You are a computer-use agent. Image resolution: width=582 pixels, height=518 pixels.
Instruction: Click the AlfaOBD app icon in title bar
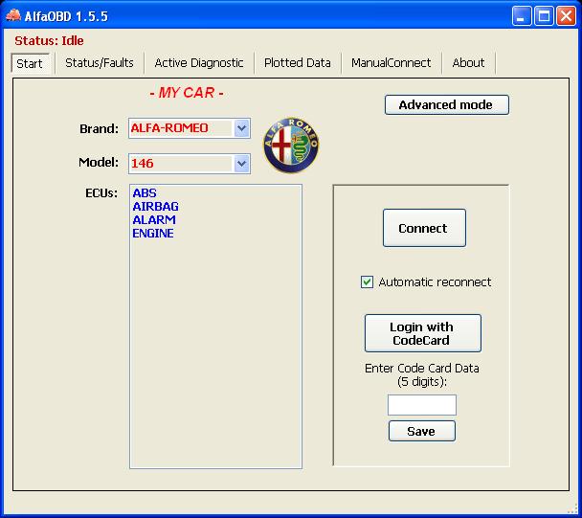pyautogui.click(x=13, y=15)
